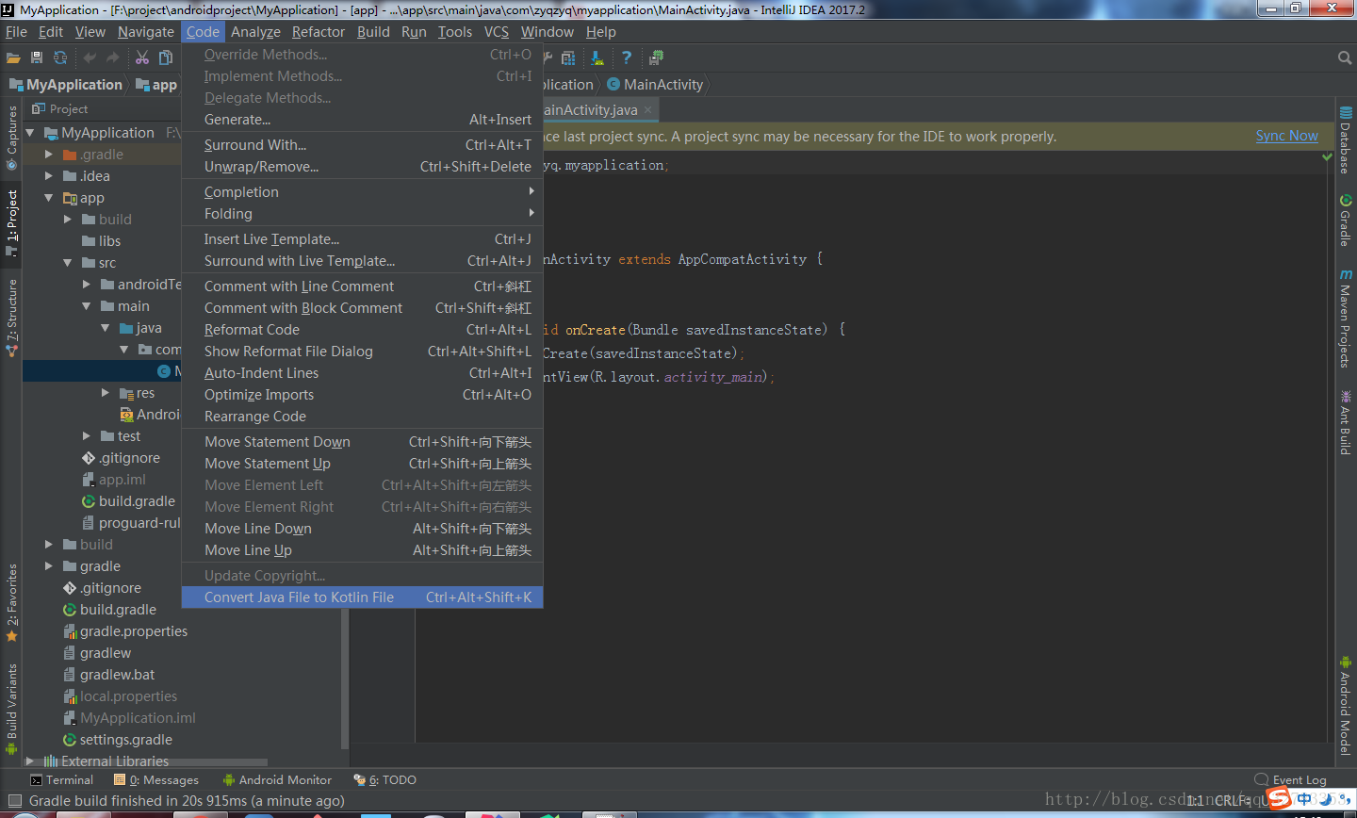Select the Project view header dropdown
Image resolution: width=1357 pixels, height=818 pixels.
(60, 109)
